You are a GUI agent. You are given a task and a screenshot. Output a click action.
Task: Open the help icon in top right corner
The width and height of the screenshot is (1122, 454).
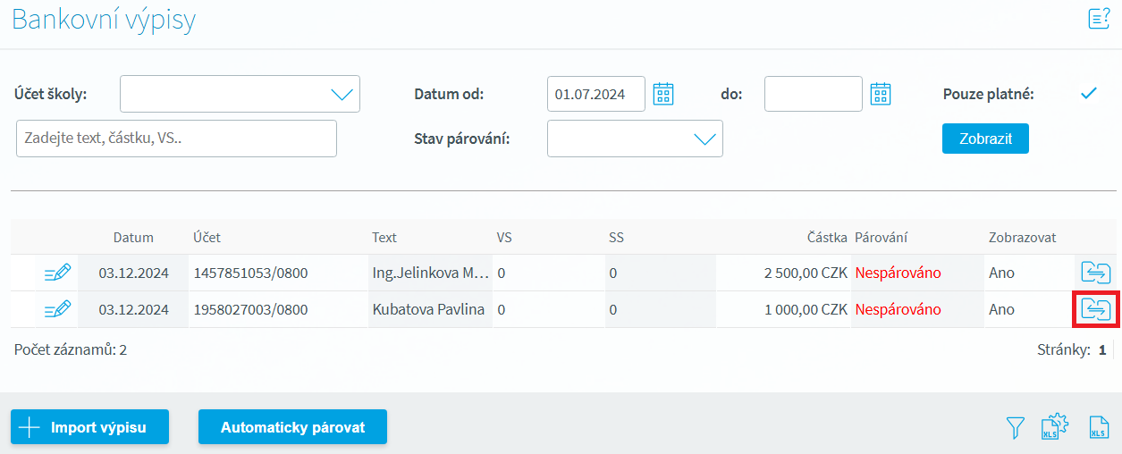tap(1099, 19)
